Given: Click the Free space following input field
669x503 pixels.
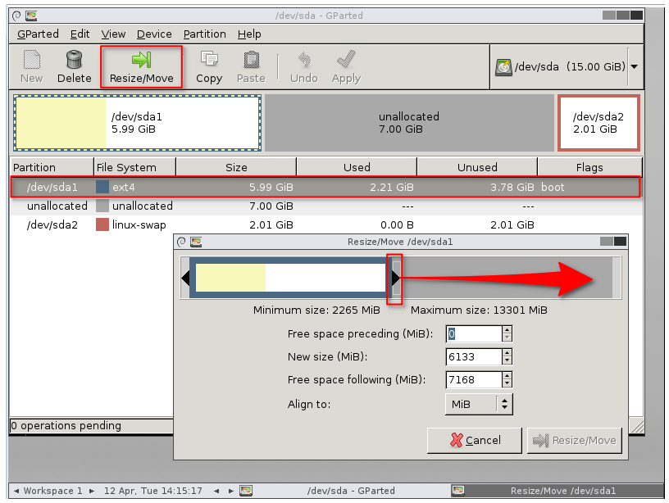Looking at the screenshot, I should [x=474, y=380].
